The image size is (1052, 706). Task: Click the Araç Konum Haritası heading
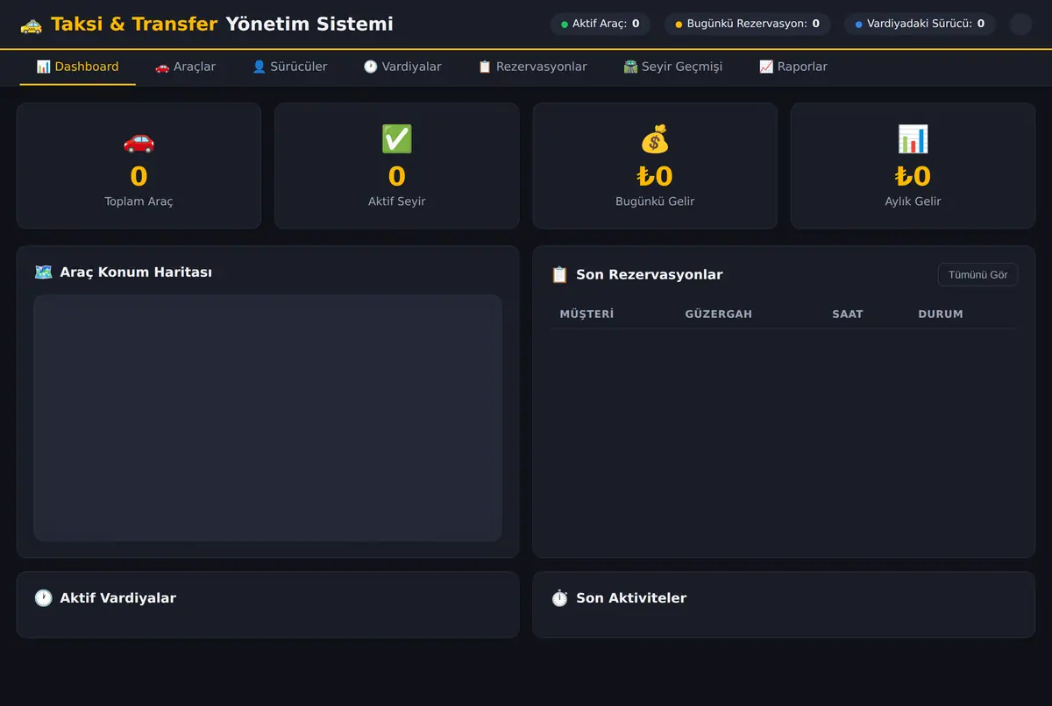[x=136, y=272]
